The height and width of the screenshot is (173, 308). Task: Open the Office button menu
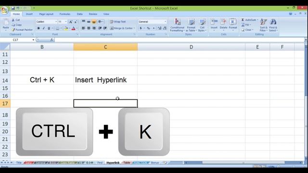coord(4,10)
